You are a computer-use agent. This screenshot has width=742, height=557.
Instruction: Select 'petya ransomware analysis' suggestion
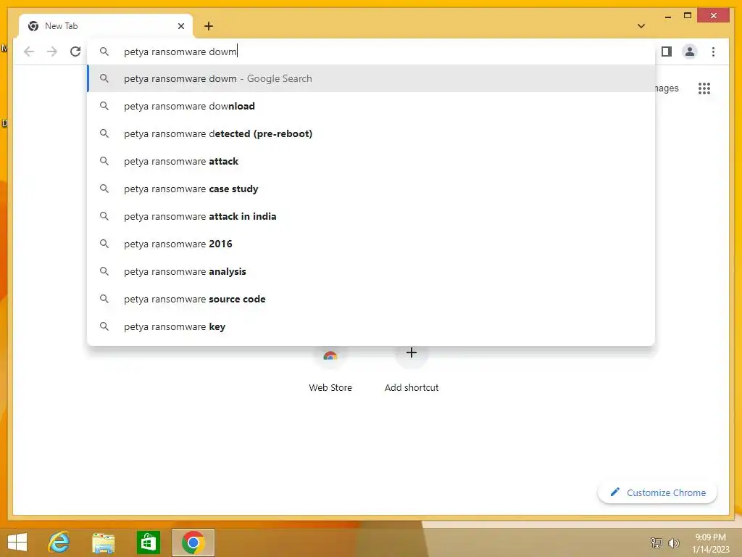point(371,271)
